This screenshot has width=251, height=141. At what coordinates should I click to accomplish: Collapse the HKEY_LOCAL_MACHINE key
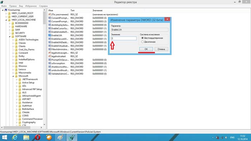6,20
